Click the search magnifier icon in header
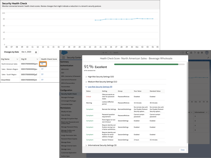 coord(111,52)
